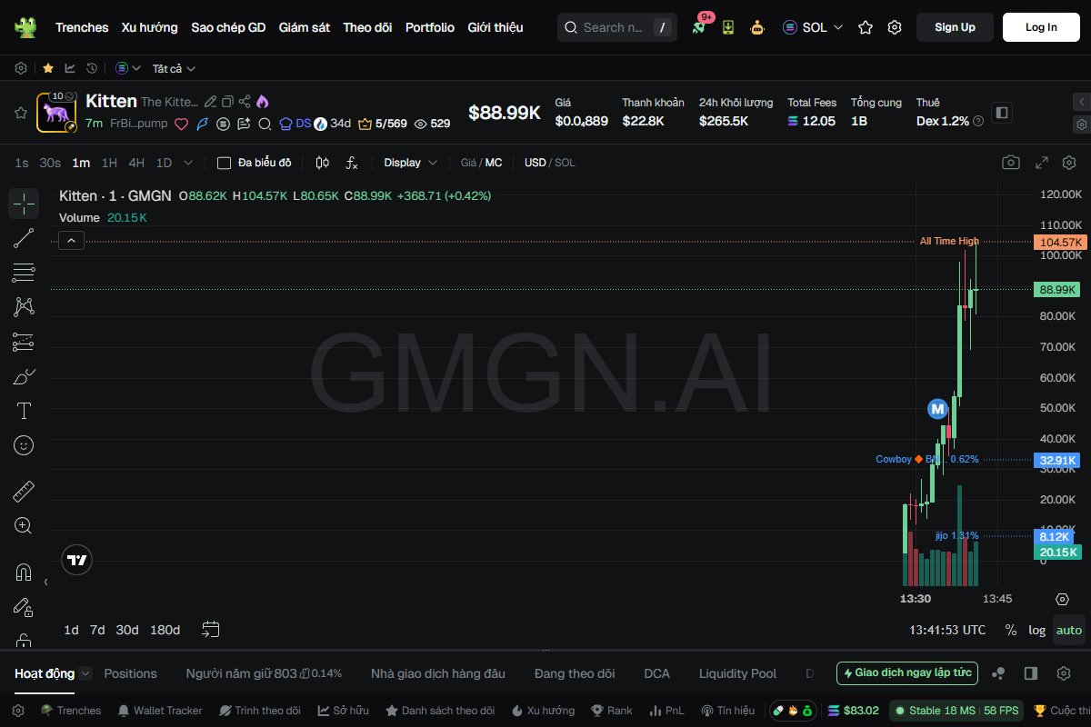Open candlestick chart type selector icon
Image resolution: width=1091 pixels, height=727 pixels.
322,163
